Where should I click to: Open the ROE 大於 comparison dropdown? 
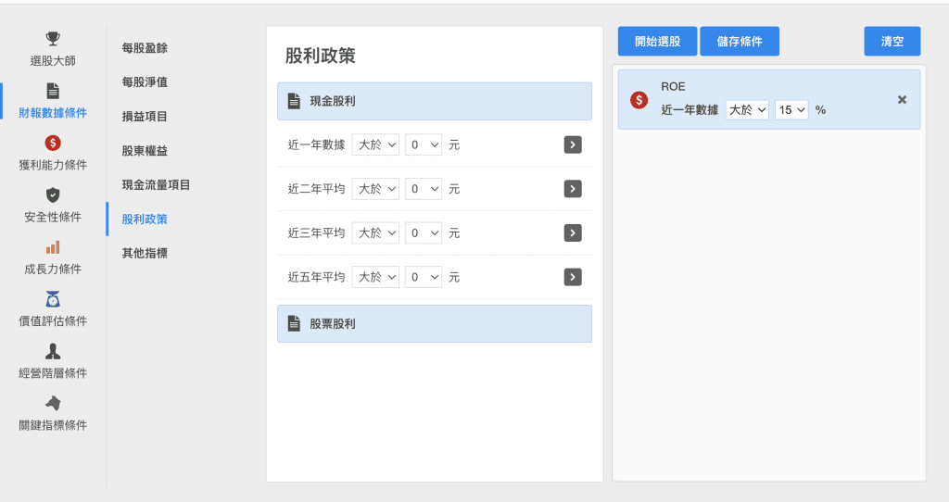click(x=747, y=109)
